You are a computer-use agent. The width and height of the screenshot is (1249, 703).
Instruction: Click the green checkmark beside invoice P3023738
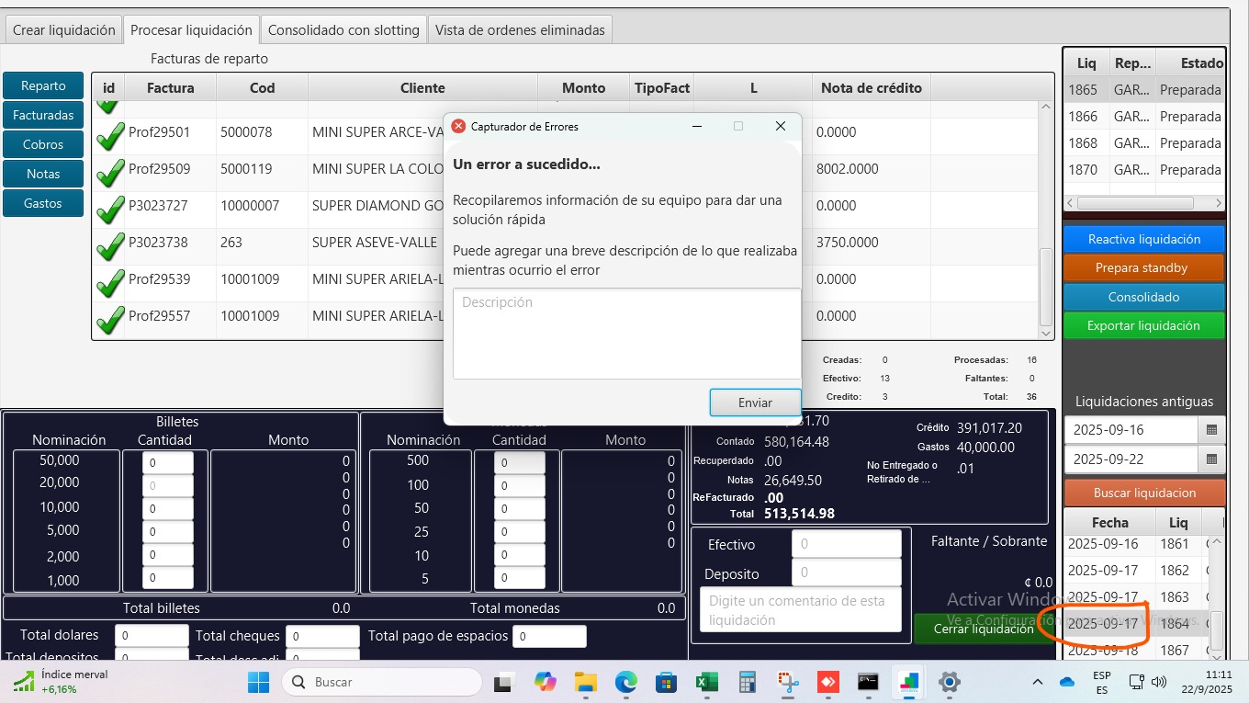(x=109, y=246)
